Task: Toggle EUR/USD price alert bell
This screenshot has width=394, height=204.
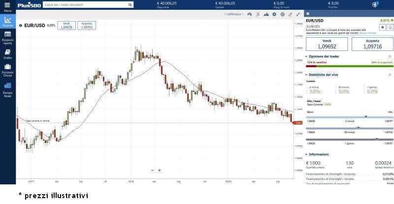Action: tap(390, 27)
